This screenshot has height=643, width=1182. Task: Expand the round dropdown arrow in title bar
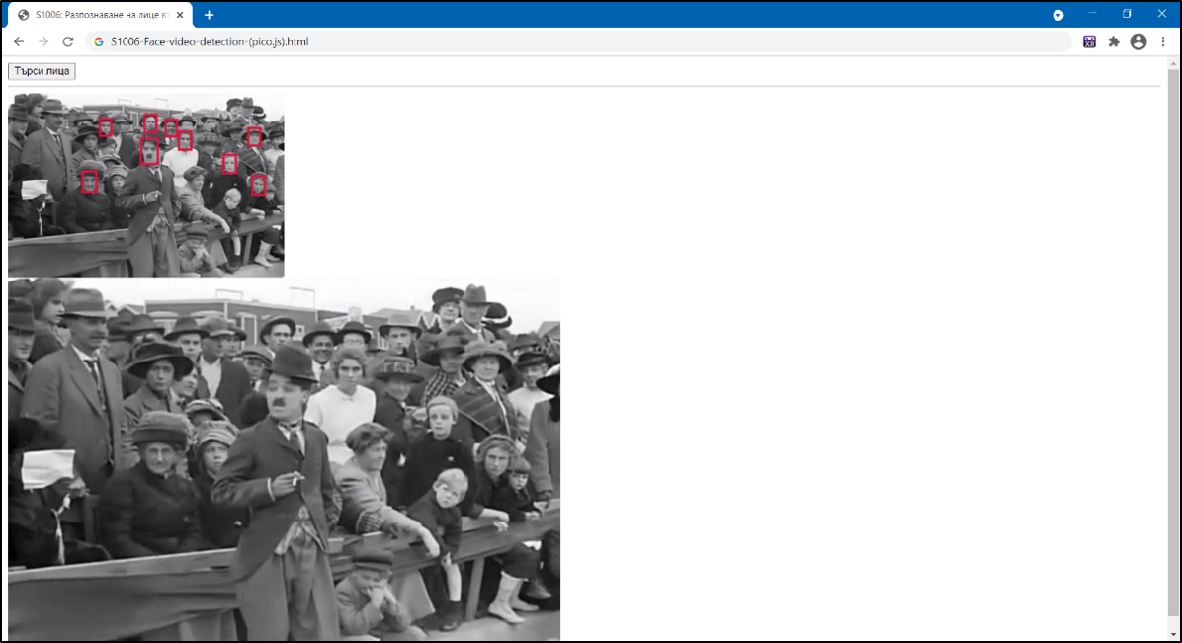pyautogui.click(x=1058, y=15)
